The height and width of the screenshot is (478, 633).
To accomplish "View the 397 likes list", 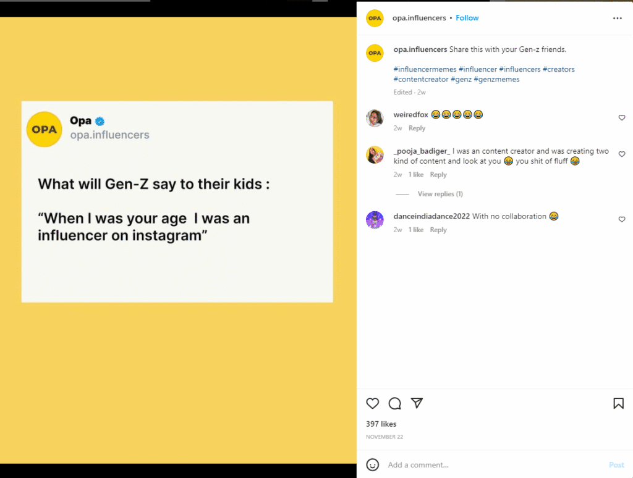I will pyautogui.click(x=381, y=424).
